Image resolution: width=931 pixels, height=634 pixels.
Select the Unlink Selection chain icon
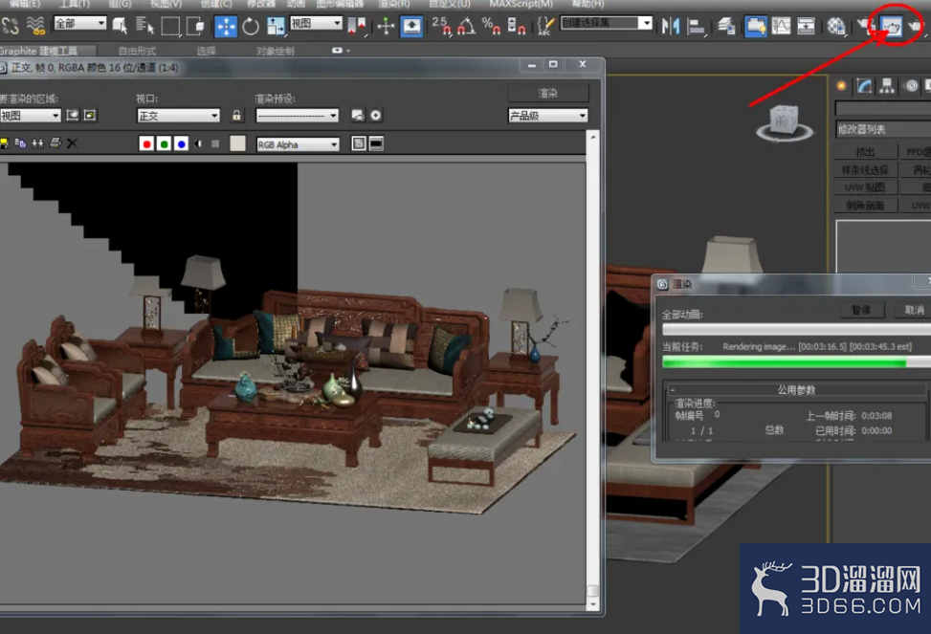tap(11, 26)
